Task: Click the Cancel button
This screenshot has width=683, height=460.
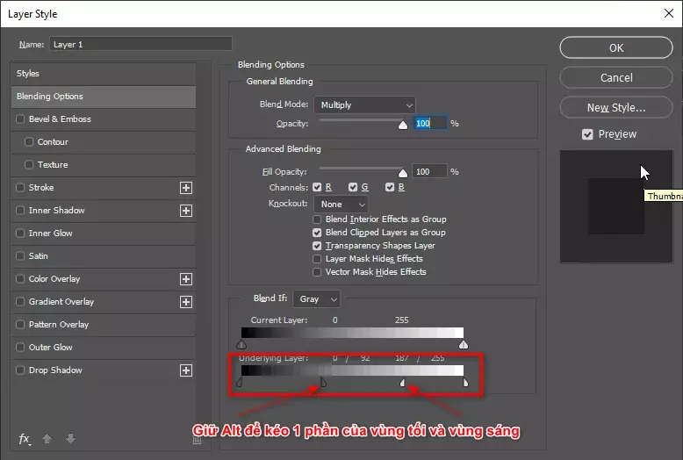Action: 616,77
